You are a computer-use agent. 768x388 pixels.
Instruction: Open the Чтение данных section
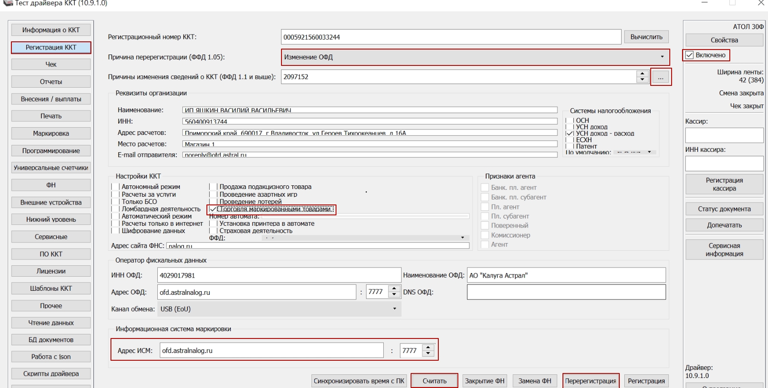click(x=51, y=323)
